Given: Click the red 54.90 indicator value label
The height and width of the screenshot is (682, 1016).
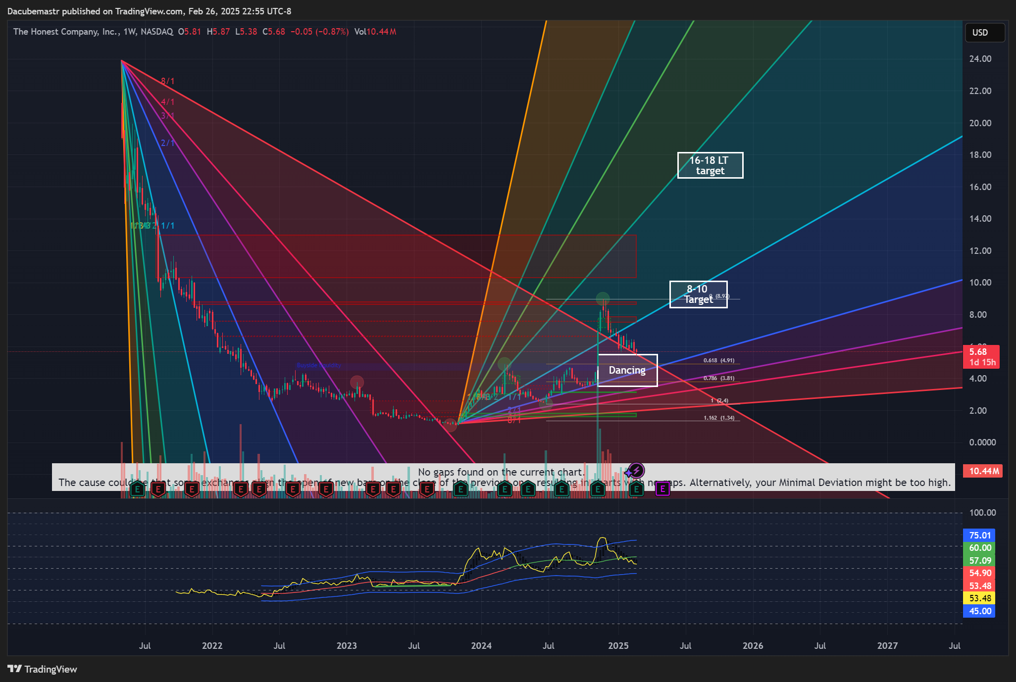Looking at the screenshot, I should tap(980, 573).
